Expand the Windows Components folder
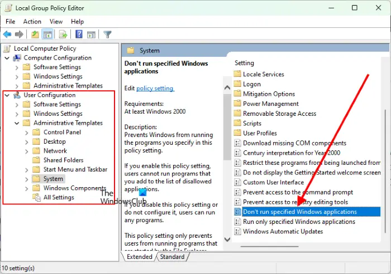Viewport: 391px width, 274px height. coord(27,188)
